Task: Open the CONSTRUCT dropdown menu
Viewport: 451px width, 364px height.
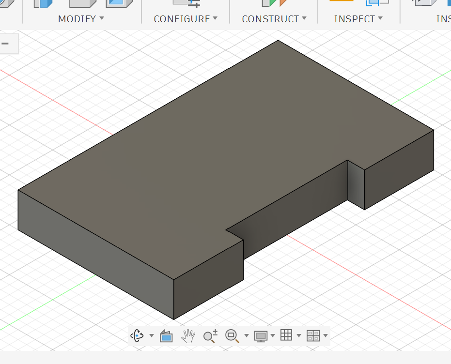Action: click(x=274, y=19)
